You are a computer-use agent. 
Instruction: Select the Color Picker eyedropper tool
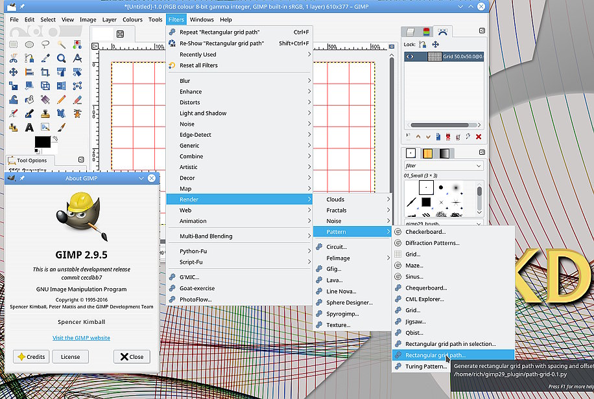pyautogui.click(x=45, y=58)
